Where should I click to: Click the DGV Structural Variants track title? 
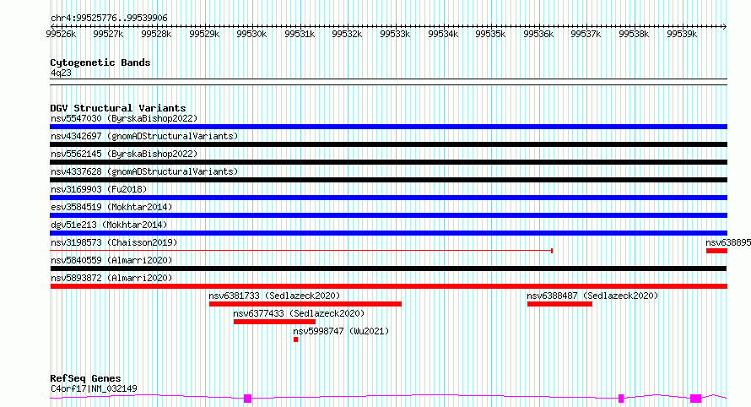point(118,108)
